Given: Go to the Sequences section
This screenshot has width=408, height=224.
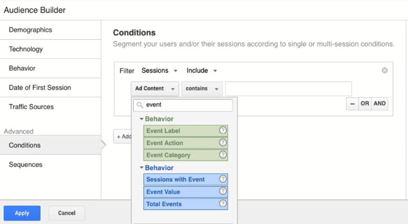Looking at the screenshot, I should pos(26,165).
